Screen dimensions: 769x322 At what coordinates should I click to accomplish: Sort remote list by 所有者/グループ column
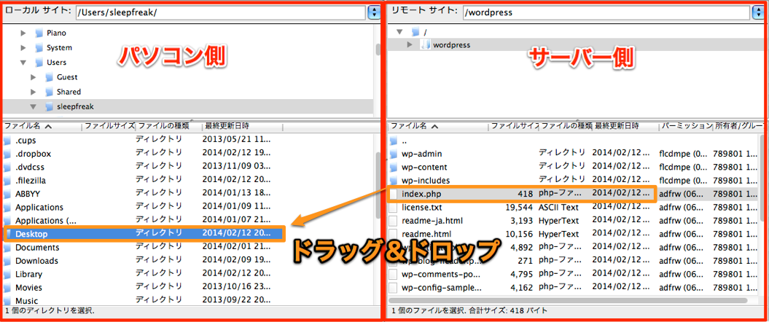(x=738, y=126)
